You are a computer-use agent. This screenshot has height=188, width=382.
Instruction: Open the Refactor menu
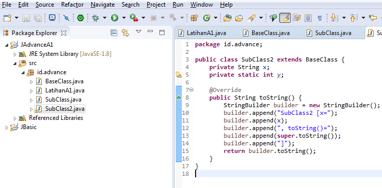72,5
